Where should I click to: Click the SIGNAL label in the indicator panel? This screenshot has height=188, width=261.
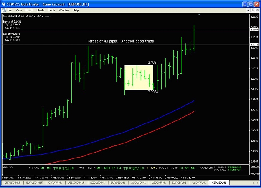click(x=34, y=168)
